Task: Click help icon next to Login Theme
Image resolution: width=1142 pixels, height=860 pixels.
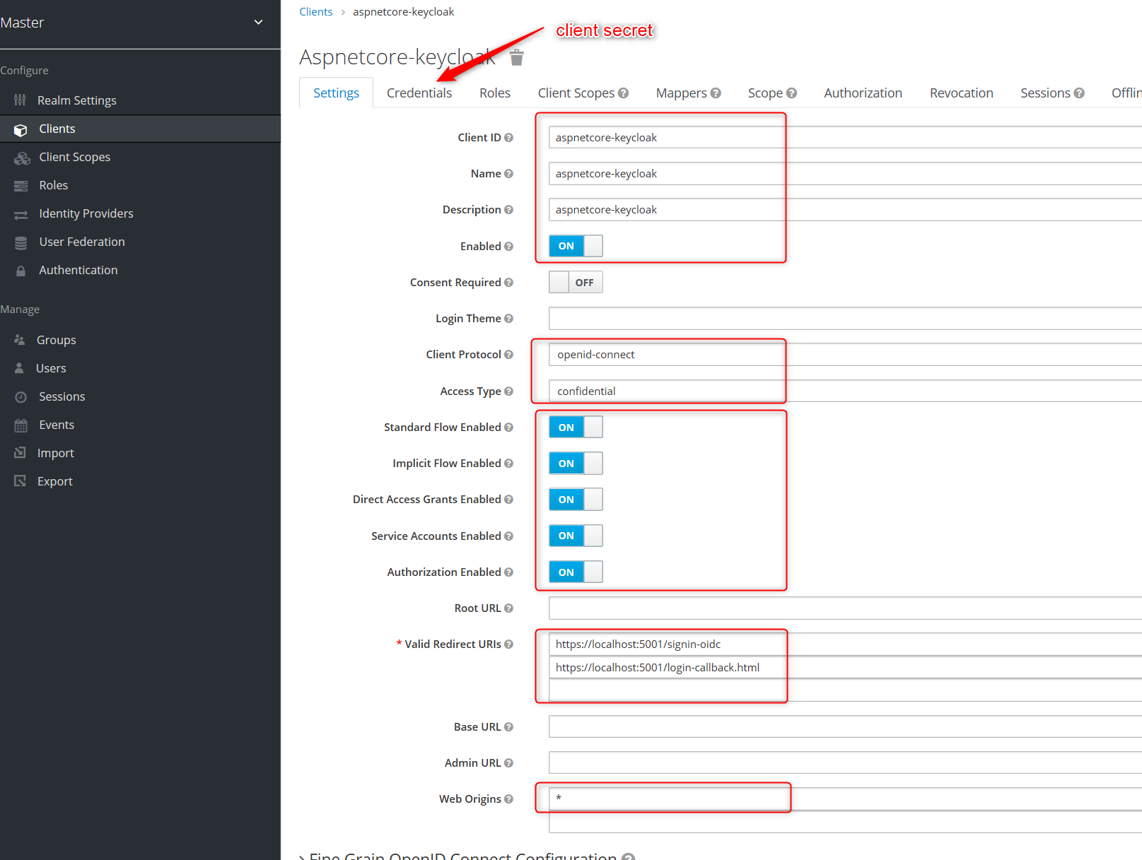Action: 508,319
